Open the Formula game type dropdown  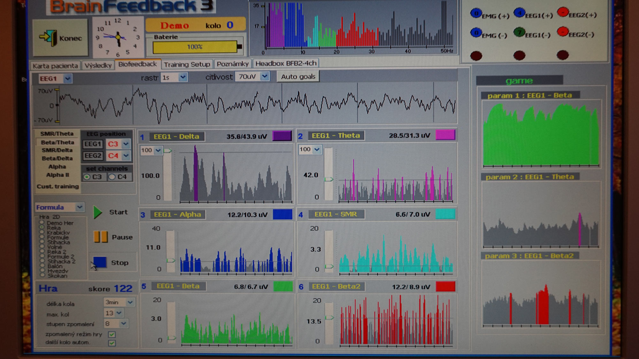[x=80, y=207]
